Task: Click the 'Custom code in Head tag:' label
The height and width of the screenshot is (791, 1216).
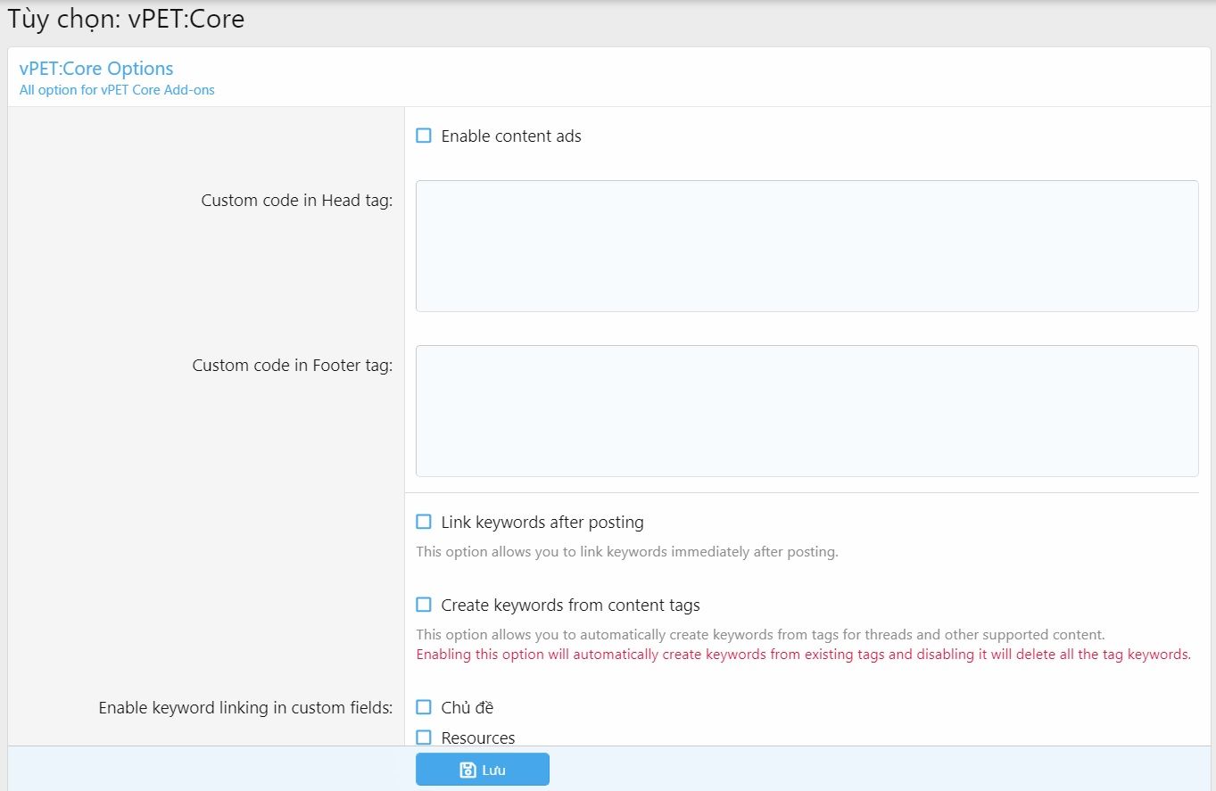Action: pyautogui.click(x=296, y=201)
